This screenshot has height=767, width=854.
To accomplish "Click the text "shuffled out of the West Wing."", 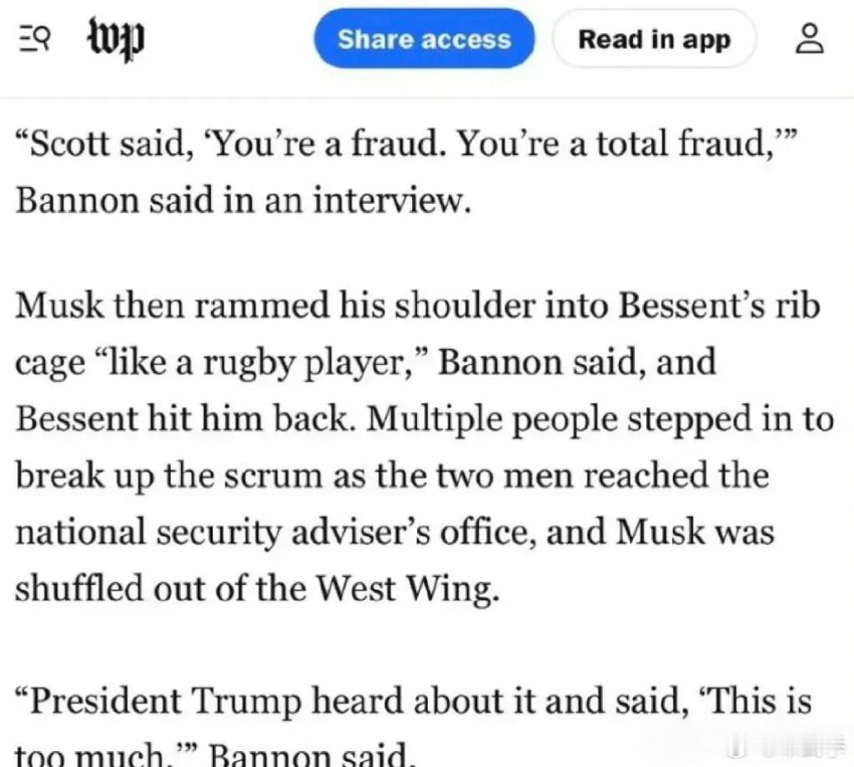I will click(257, 588).
